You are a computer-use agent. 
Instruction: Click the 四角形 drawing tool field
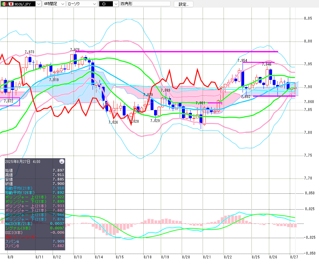(146, 4)
